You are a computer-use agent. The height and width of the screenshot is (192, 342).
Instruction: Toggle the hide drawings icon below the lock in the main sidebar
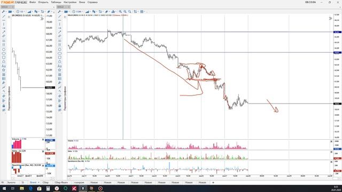pyautogui.click(x=59, y=110)
